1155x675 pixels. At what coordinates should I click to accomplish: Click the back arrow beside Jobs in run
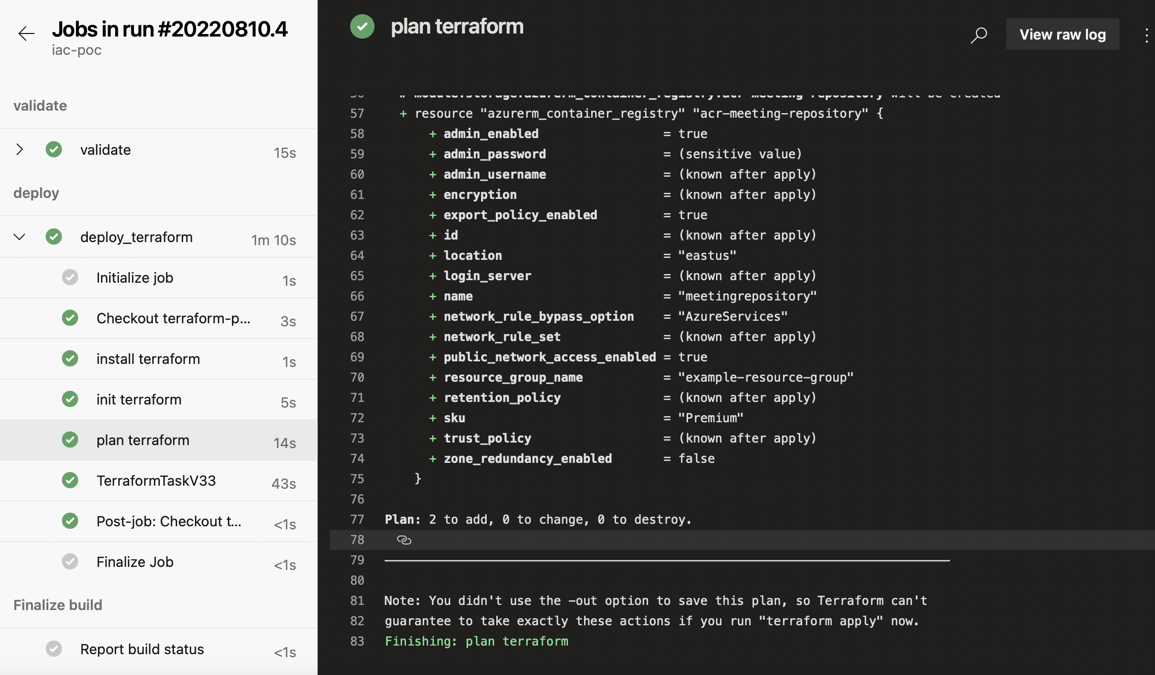[26, 33]
